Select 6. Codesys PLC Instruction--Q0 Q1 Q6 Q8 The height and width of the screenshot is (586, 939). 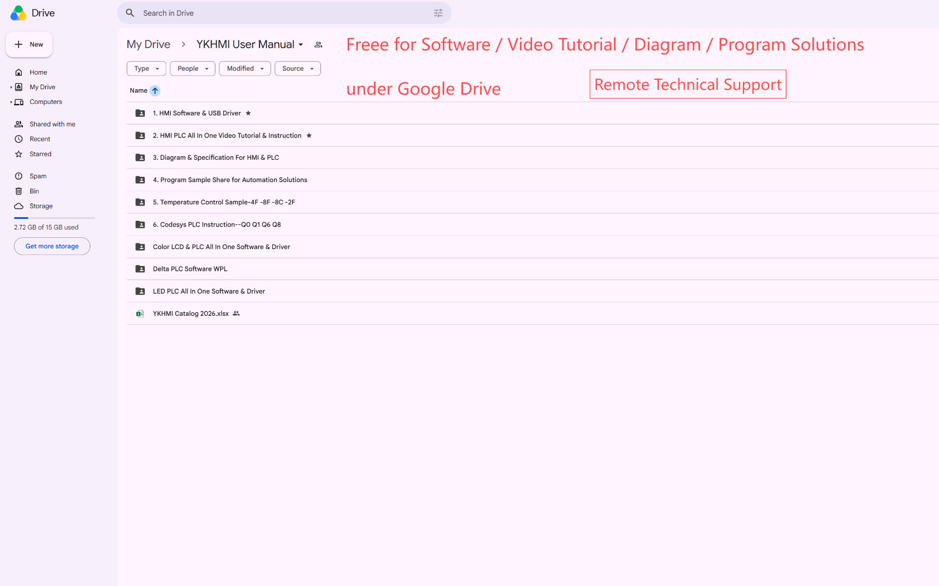point(217,225)
